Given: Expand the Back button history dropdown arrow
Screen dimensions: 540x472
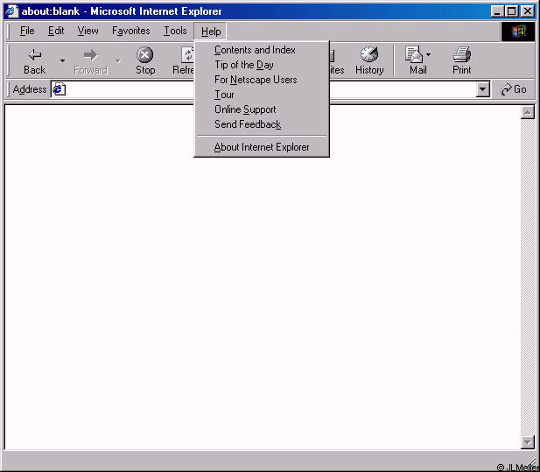Looking at the screenshot, I should coord(62,61).
